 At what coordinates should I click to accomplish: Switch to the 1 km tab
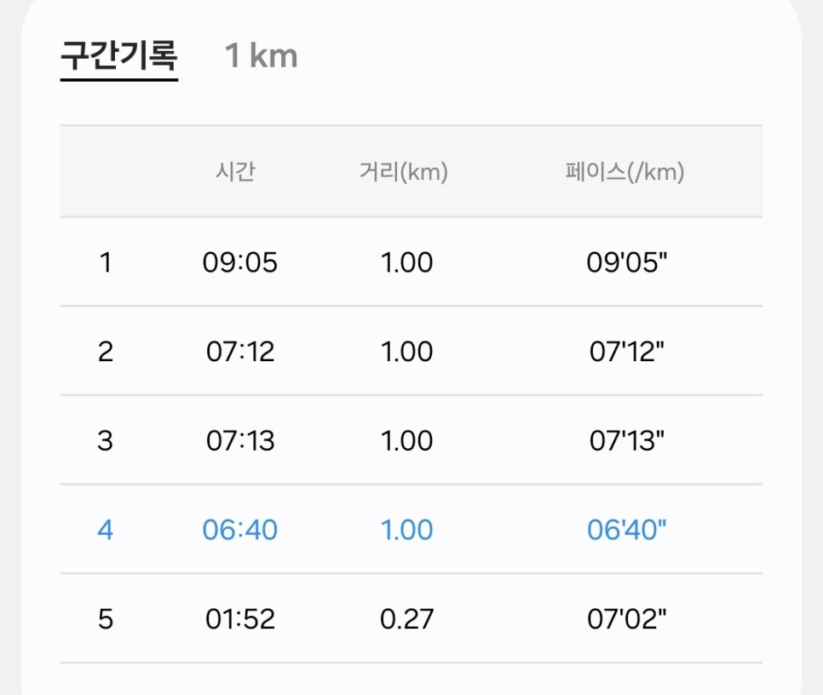(x=261, y=55)
